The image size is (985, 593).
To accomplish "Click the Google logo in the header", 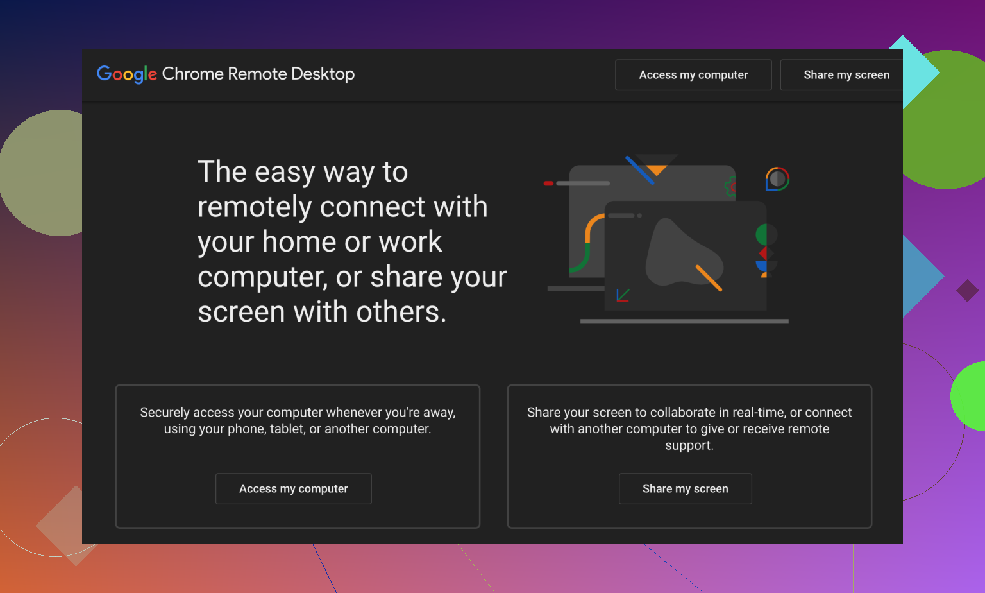I will [x=127, y=74].
